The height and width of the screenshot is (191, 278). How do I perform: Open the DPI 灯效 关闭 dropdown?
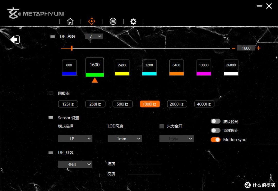click(75, 164)
